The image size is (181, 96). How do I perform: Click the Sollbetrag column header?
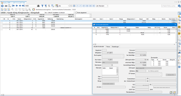click(x=50, y=19)
